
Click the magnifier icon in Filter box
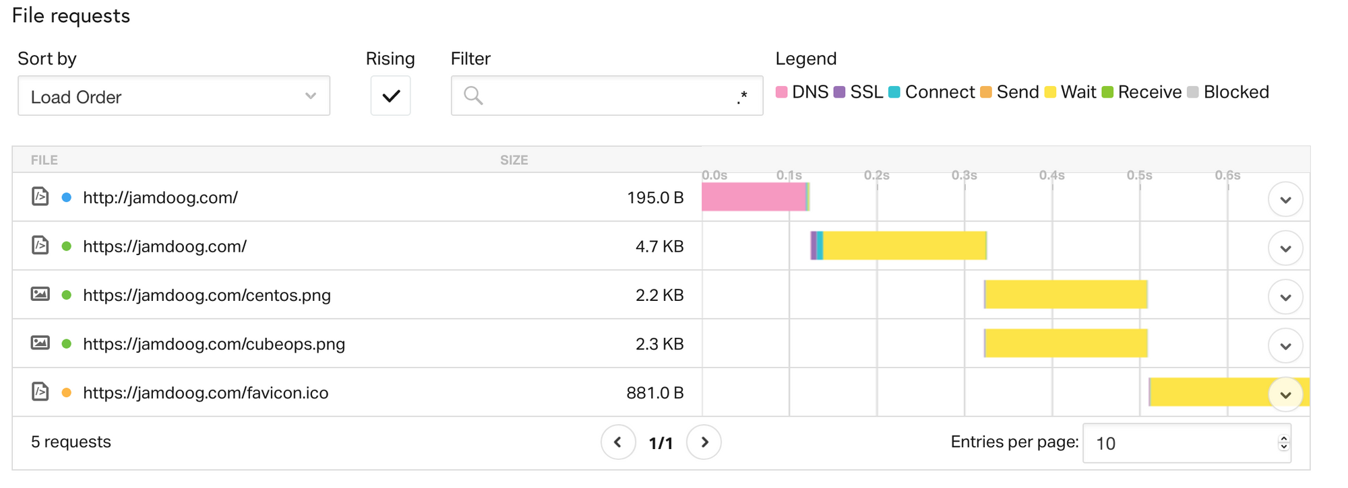(x=473, y=96)
